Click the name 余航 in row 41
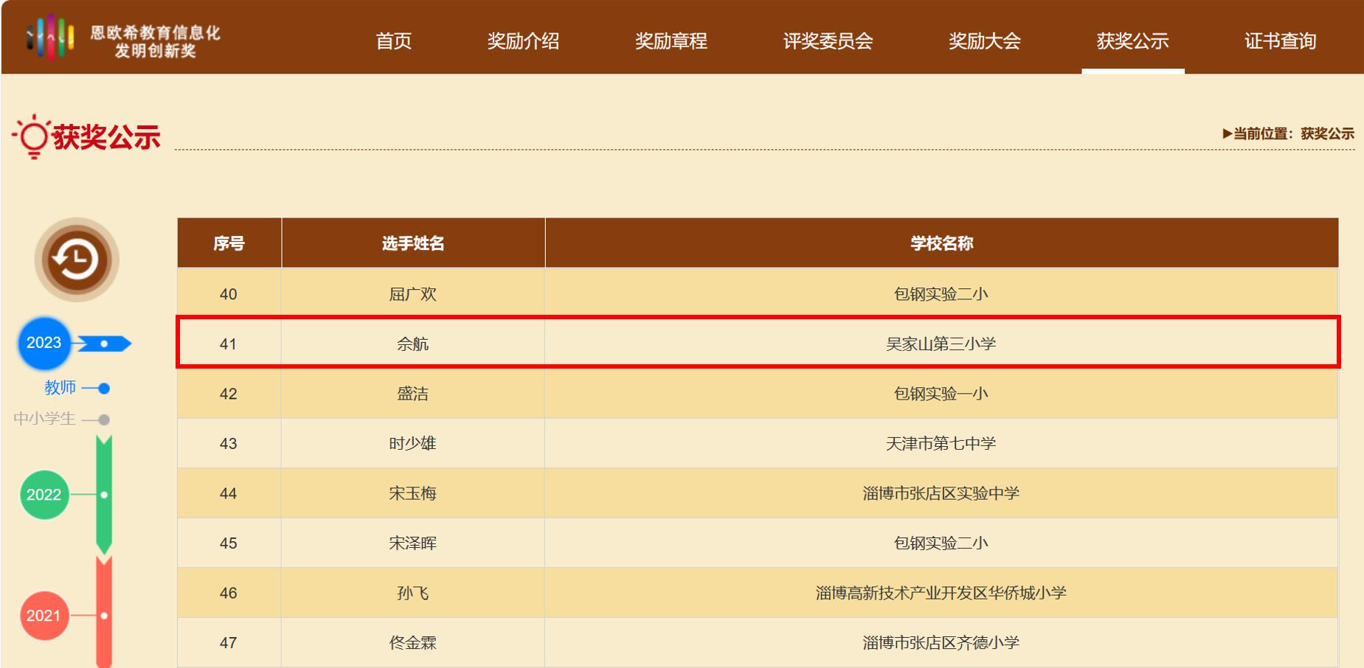The height and width of the screenshot is (668, 1364). [x=413, y=344]
